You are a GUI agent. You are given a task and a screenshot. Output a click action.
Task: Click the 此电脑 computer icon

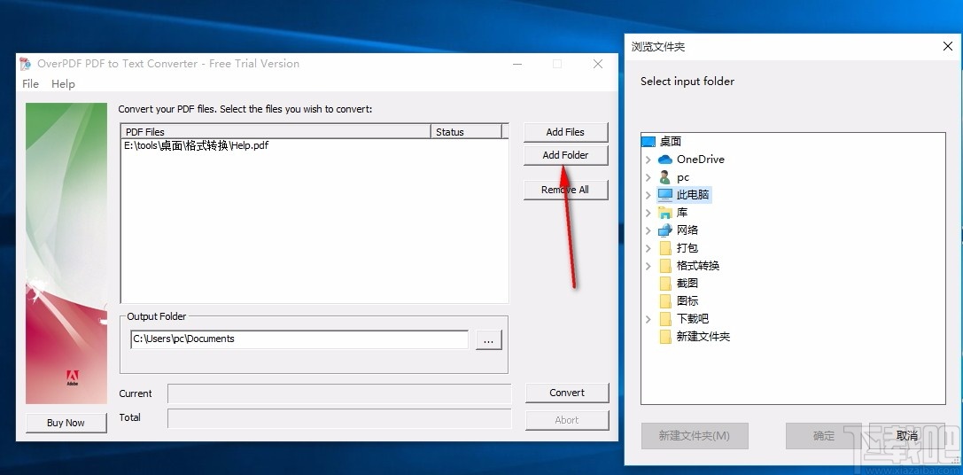(665, 195)
